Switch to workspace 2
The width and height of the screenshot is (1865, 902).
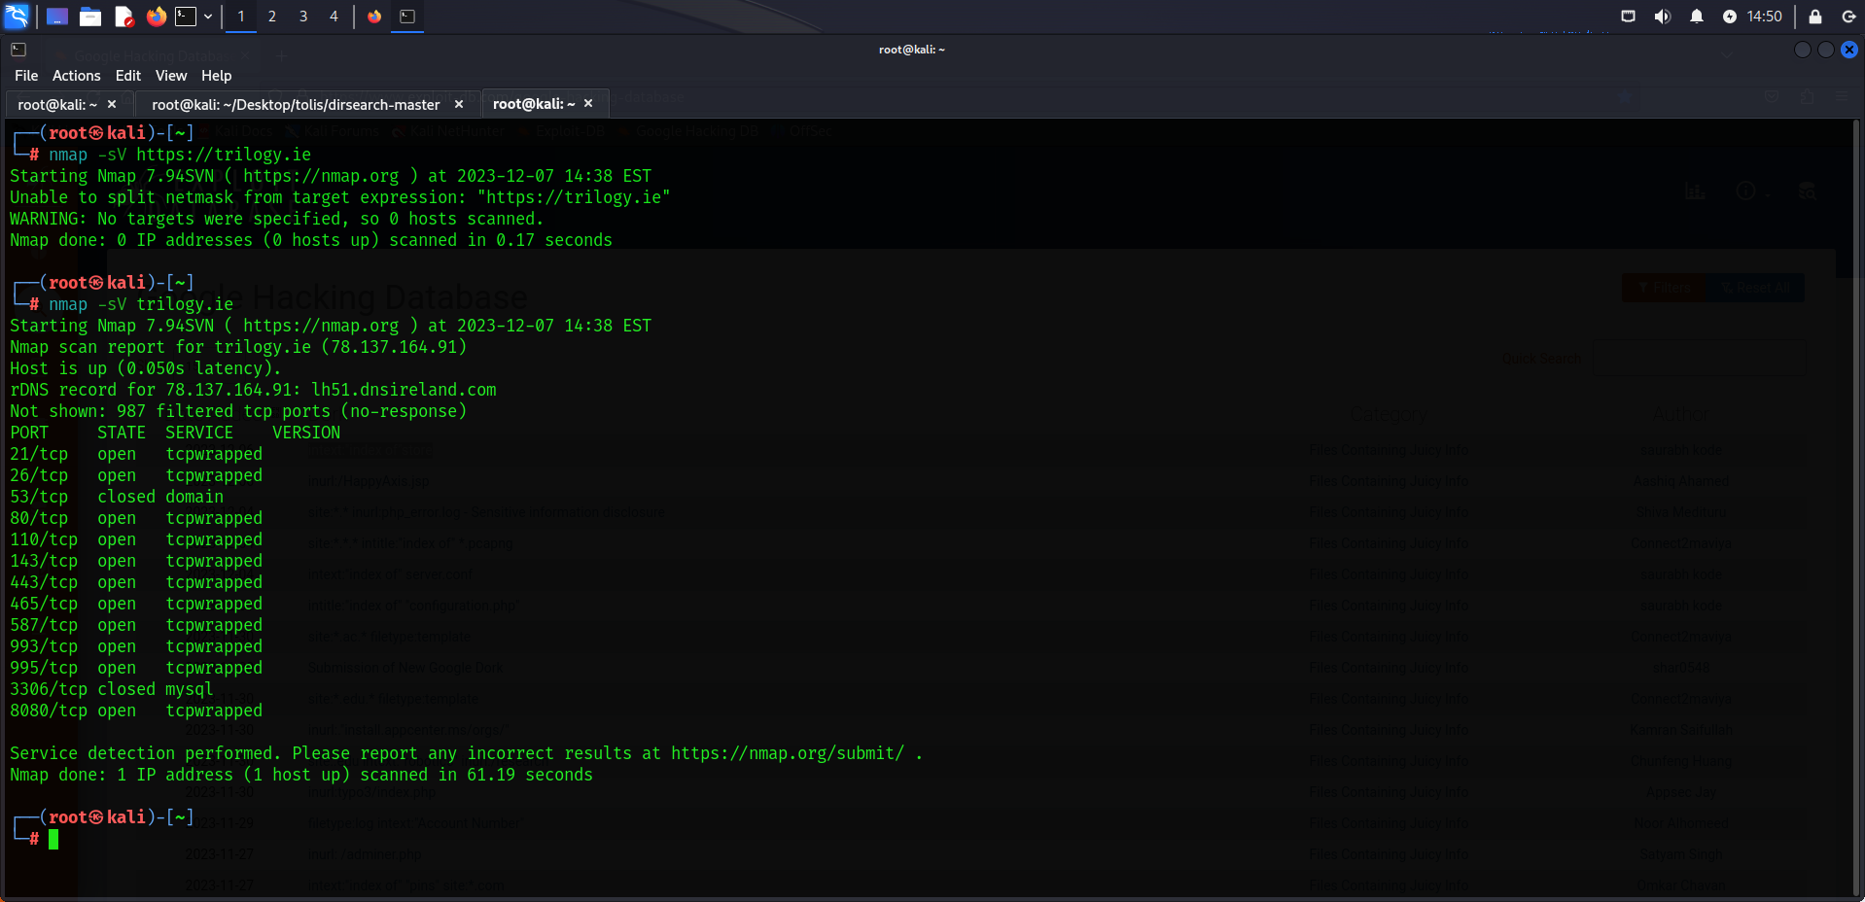point(272,17)
